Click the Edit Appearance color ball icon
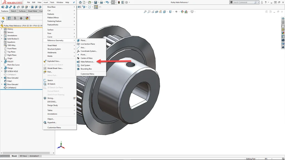Image resolution: width=285 pixels, height=160 pixels. pyautogui.click(x=182, y=12)
